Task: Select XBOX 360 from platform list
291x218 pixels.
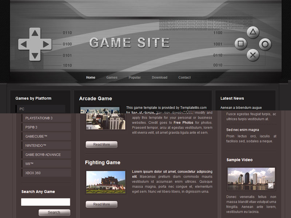Action: pos(33,173)
